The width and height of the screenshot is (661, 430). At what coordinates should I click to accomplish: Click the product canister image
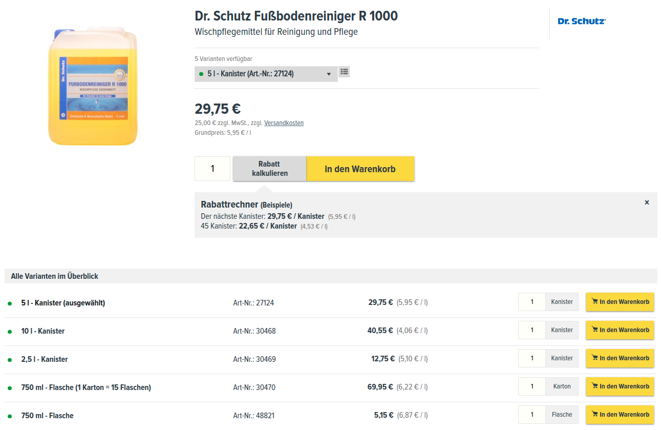pos(93,87)
